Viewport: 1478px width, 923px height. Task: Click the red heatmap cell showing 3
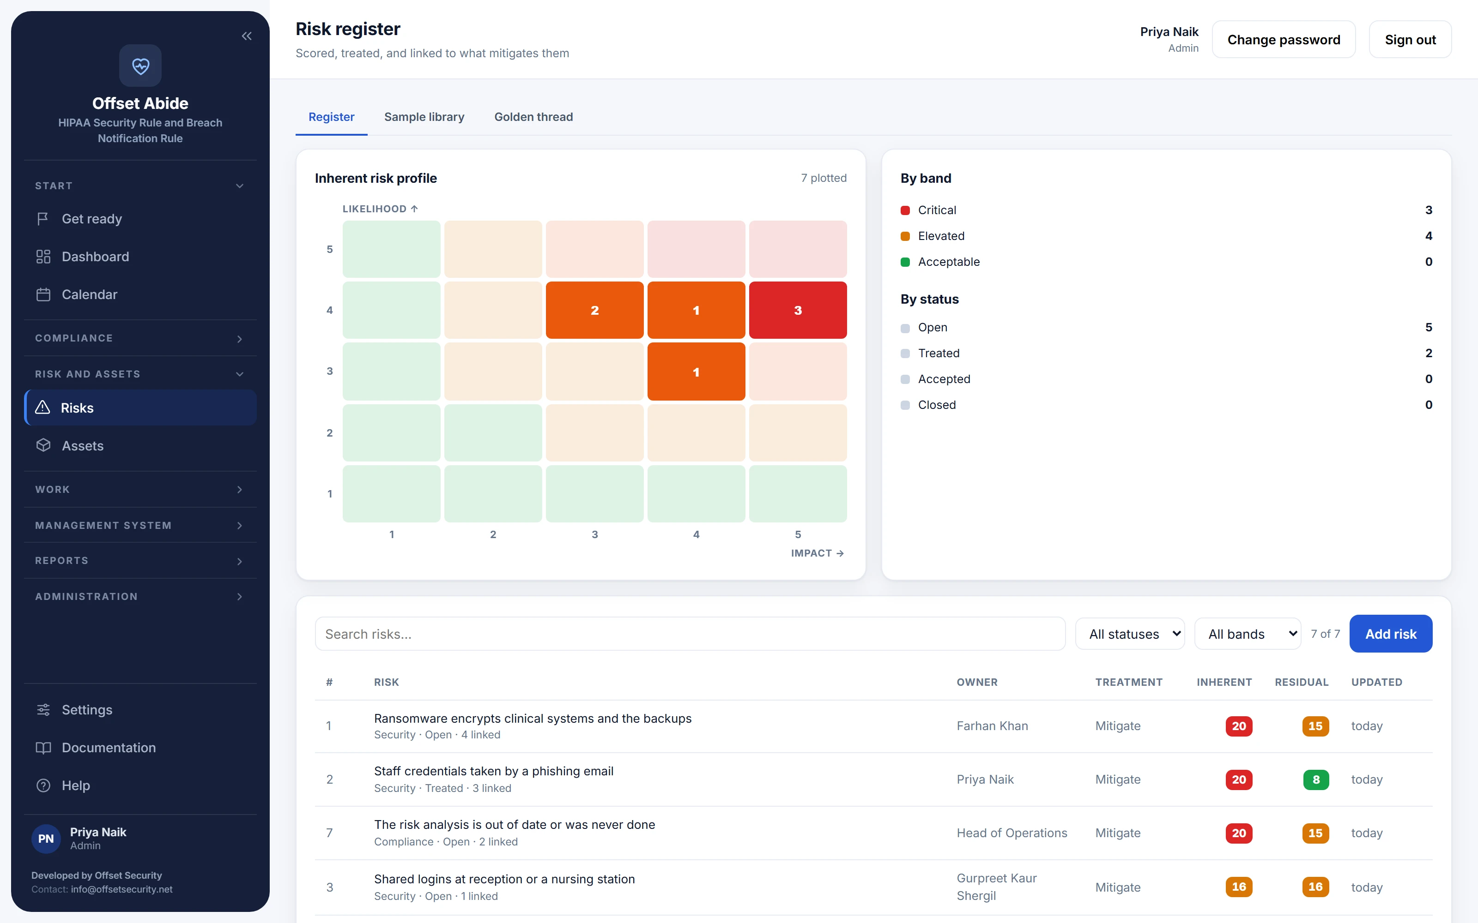click(798, 310)
